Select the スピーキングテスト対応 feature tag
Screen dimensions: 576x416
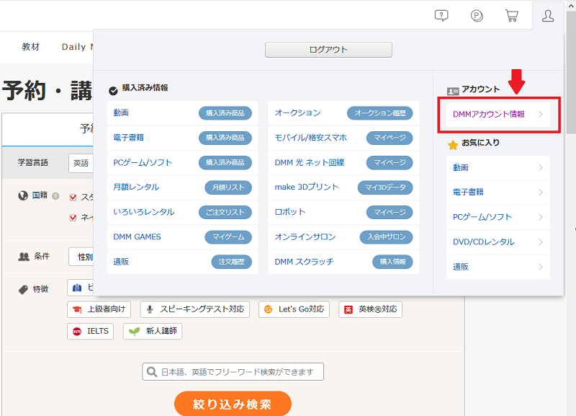tap(194, 309)
